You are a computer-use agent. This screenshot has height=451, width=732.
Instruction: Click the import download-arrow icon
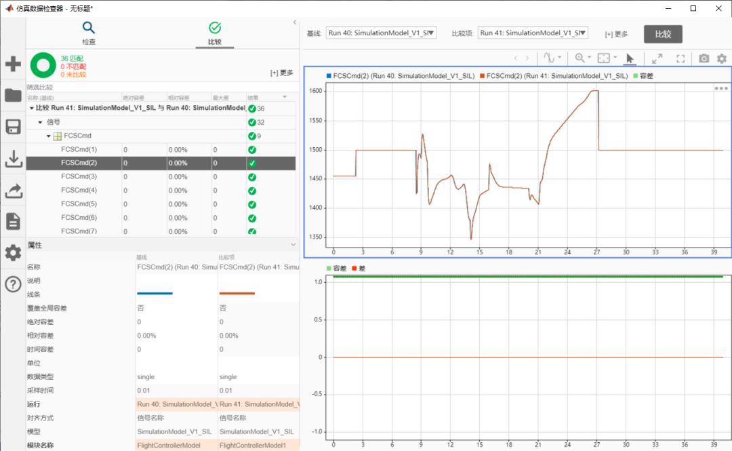14,159
